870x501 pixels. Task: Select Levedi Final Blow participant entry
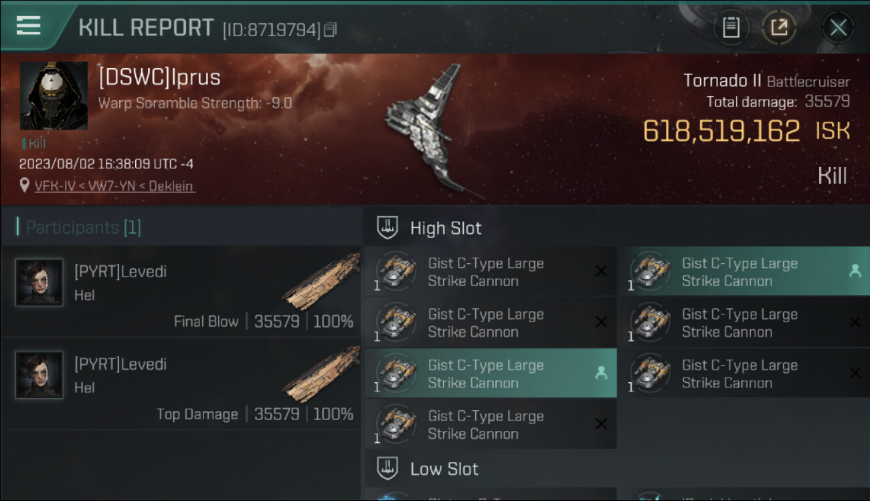181,292
